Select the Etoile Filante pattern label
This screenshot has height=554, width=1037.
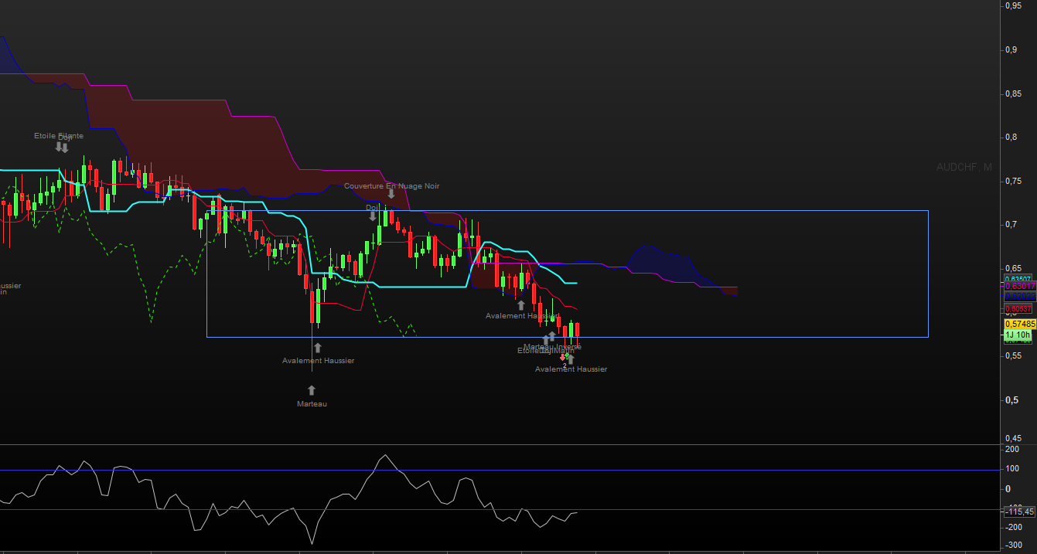59,135
